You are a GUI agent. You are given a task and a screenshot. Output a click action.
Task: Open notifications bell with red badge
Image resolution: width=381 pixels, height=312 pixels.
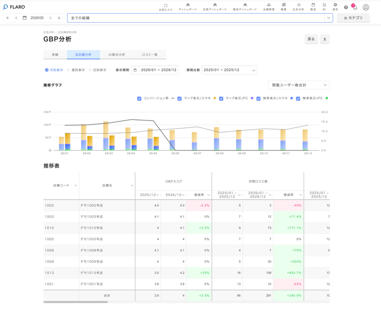354,7
